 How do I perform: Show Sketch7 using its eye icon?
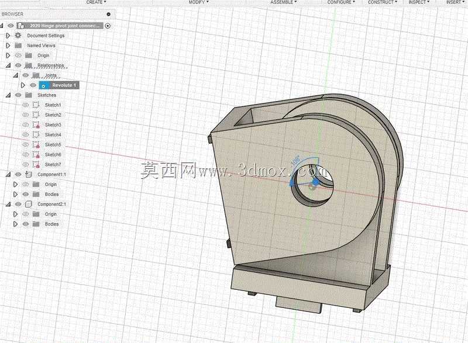26,165
